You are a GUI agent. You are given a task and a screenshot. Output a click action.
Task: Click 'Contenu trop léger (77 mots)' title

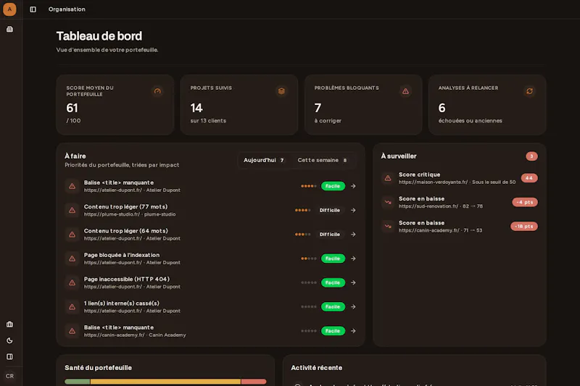125,206
